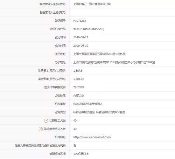The width and height of the screenshot is (175, 159).
Task: Click the 办公地址 label
Action: [60, 62]
